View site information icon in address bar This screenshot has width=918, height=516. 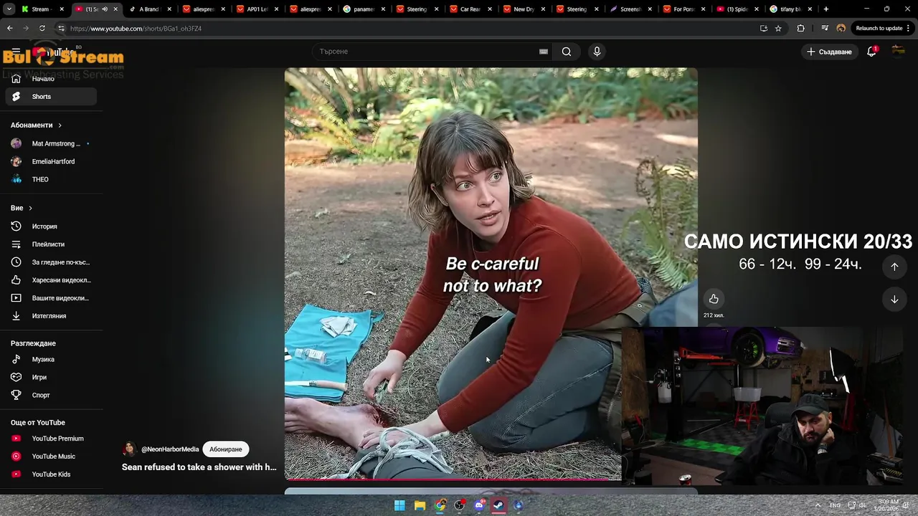(61, 29)
